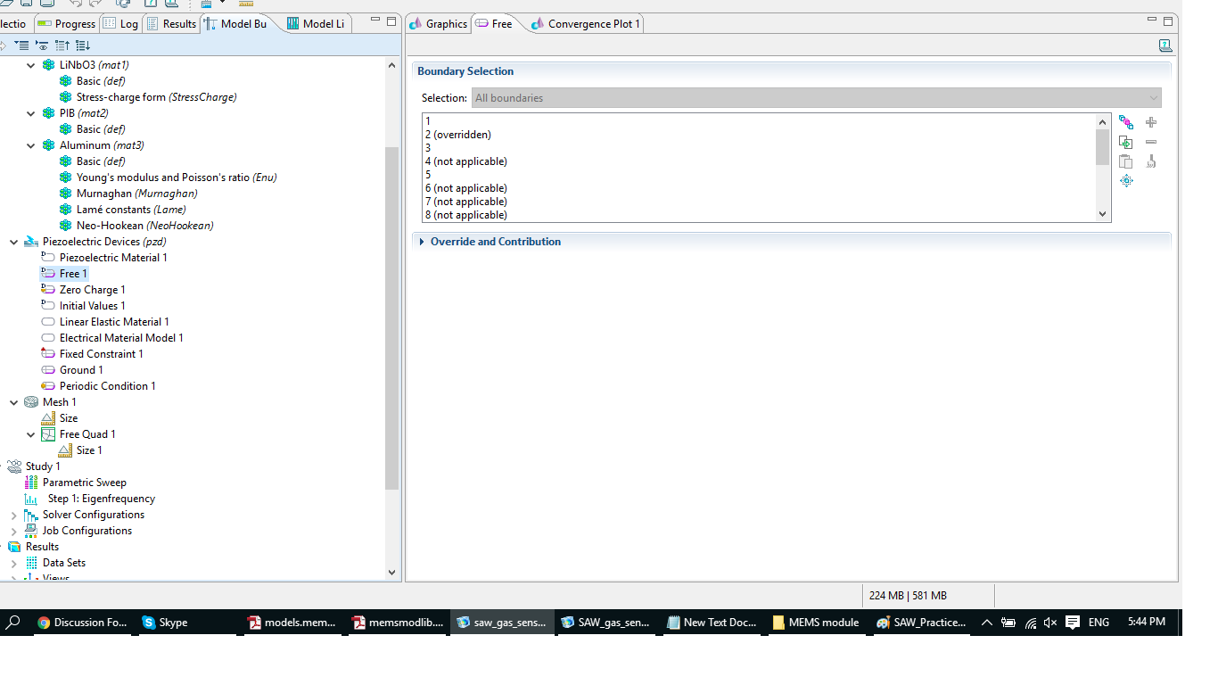Open the Help icon in settings panel

pyautogui.click(x=1165, y=45)
